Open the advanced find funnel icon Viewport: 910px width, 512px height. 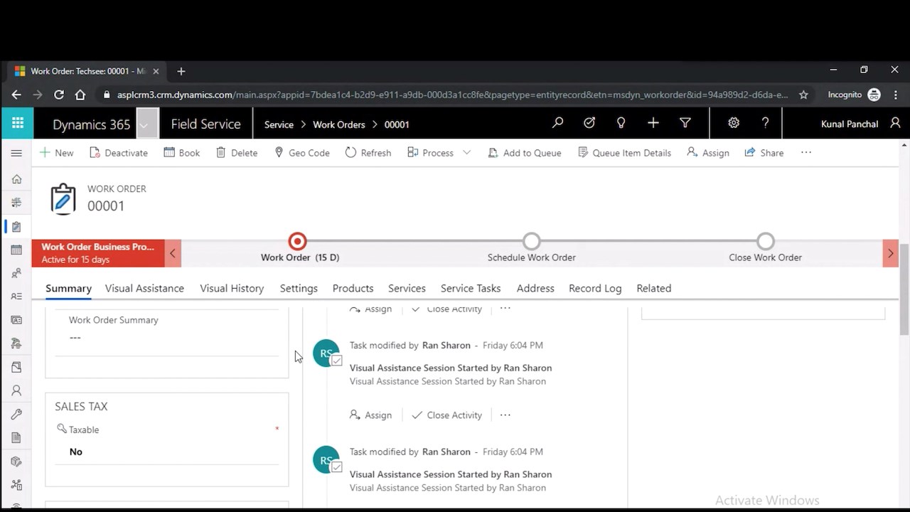coord(685,123)
